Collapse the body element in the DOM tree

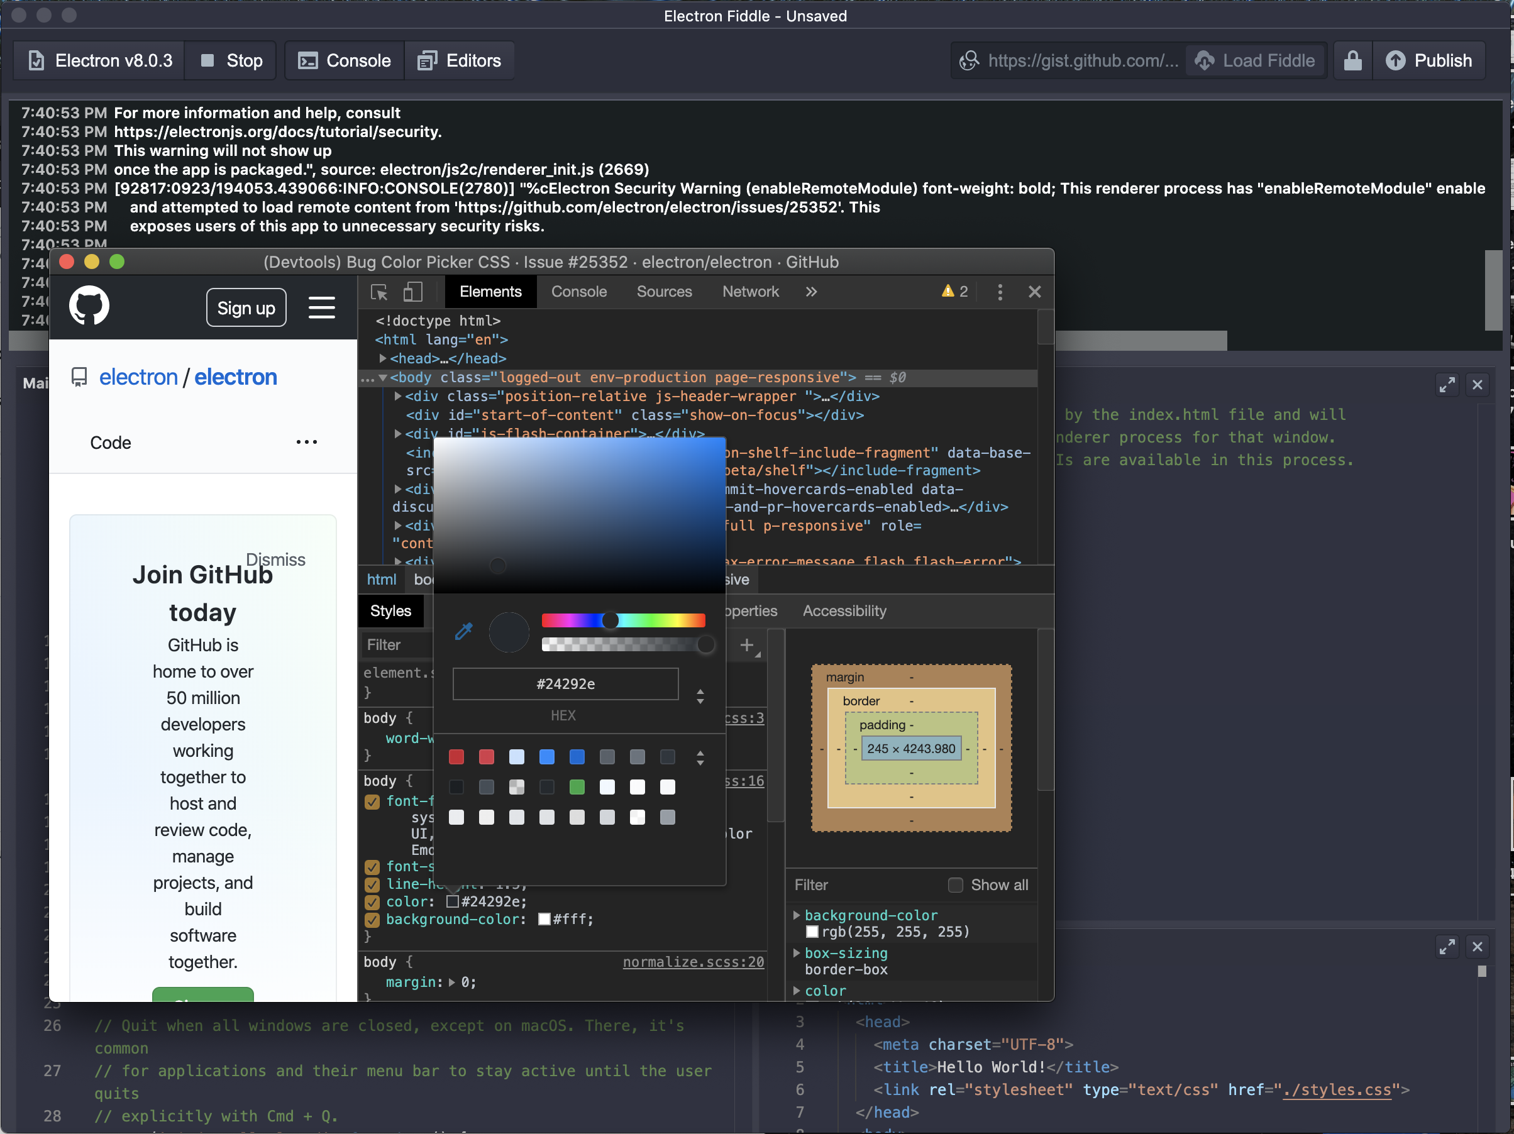pyautogui.click(x=384, y=377)
